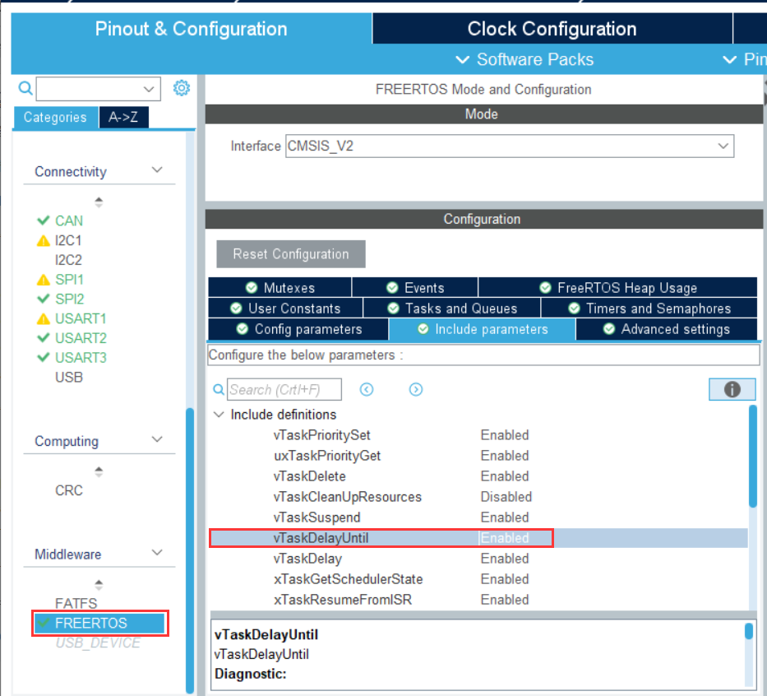Select USART2 peripheral

[81, 338]
